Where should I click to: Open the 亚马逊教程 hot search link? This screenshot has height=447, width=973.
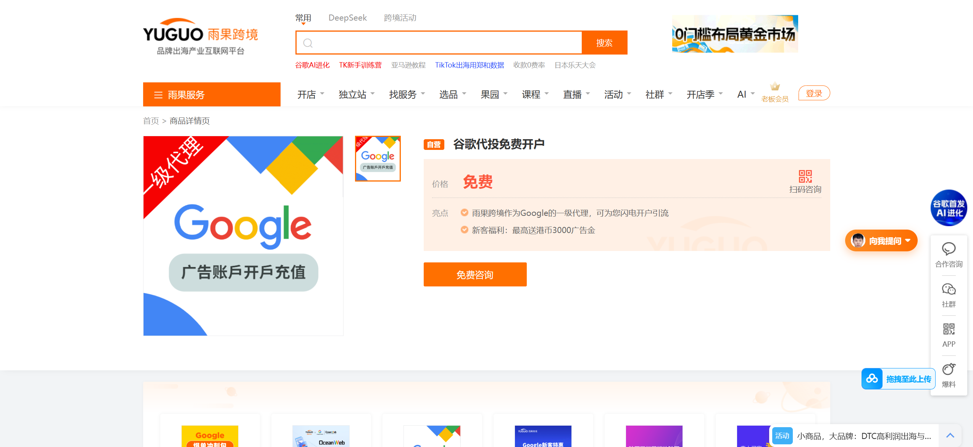pos(408,65)
